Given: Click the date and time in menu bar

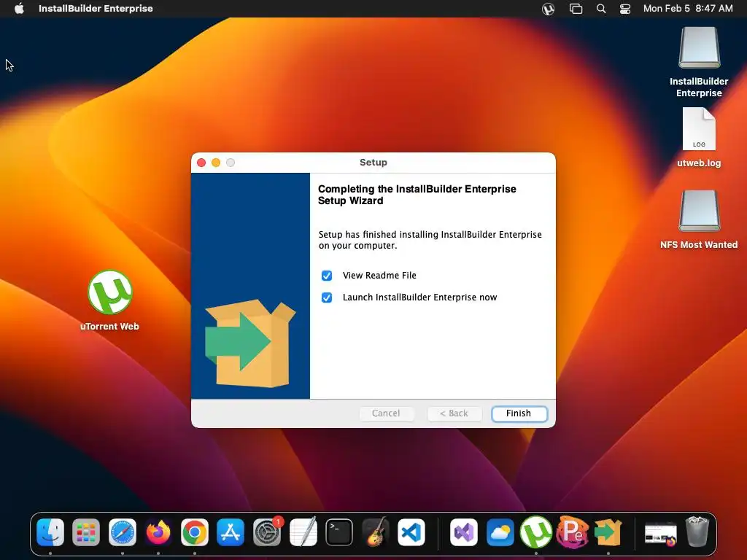Looking at the screenshot, I should click(688, 9).
